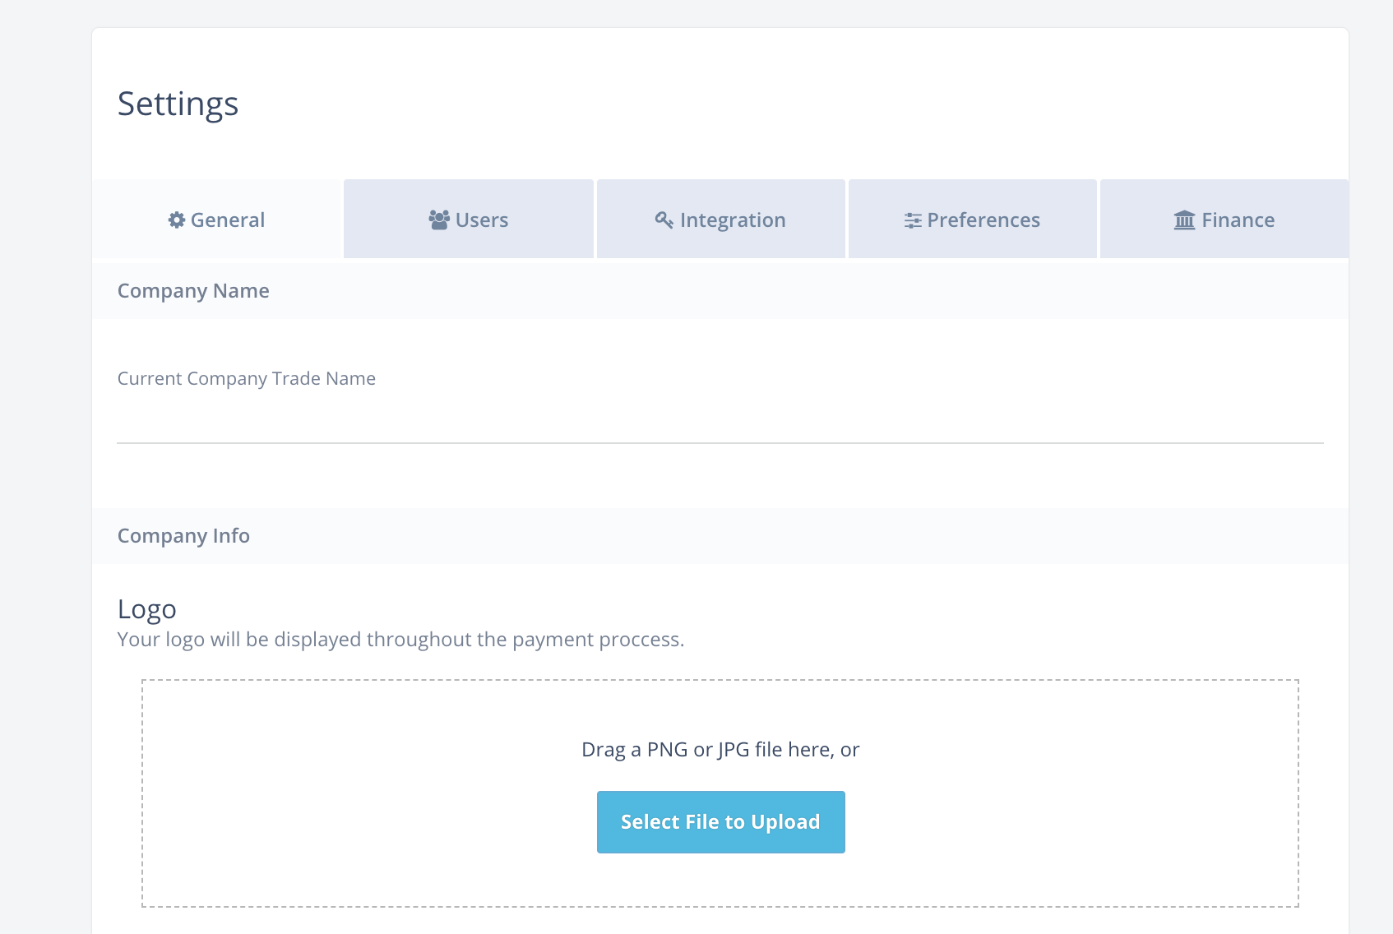Click the Company Name section header
The image size is (1393, 934).
(x=193, y=291)
